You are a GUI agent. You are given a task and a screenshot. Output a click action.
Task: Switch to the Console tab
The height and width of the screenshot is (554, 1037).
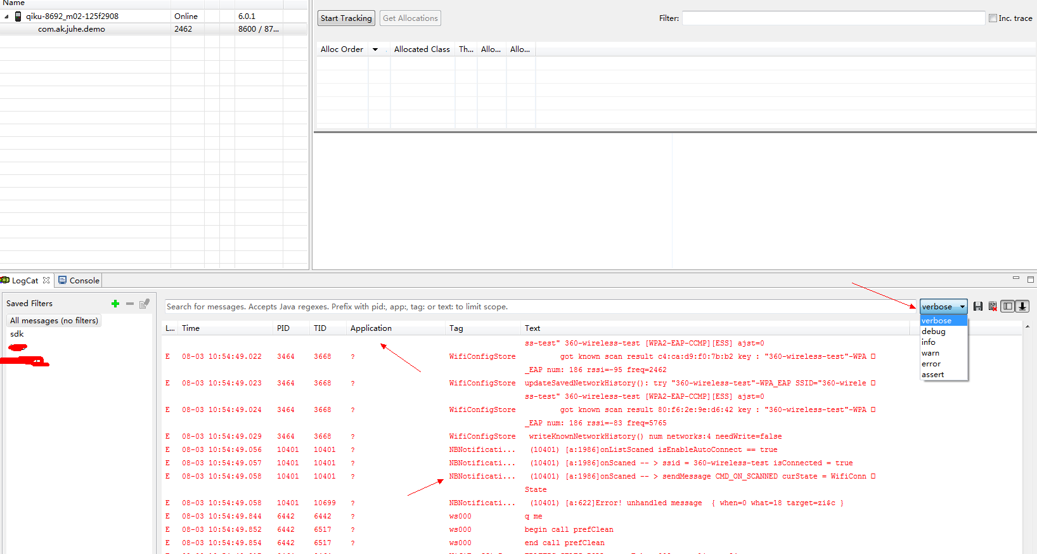click(x=79, y=280)
